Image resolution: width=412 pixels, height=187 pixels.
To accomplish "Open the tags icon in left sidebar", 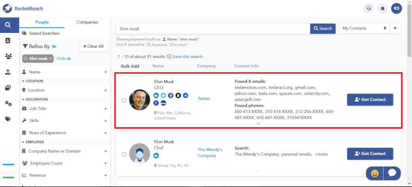I will click(8, 119).
